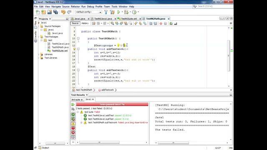Open the Debug menu

click(x=91, y=7)
